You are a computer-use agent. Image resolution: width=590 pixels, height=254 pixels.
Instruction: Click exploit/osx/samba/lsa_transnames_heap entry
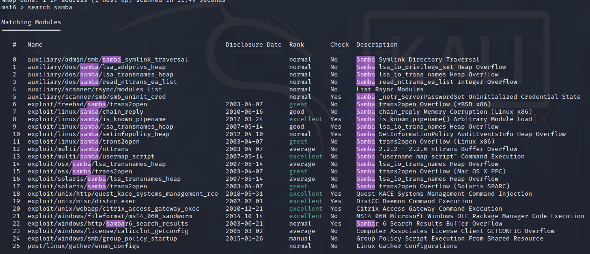(x=97, y=164)
